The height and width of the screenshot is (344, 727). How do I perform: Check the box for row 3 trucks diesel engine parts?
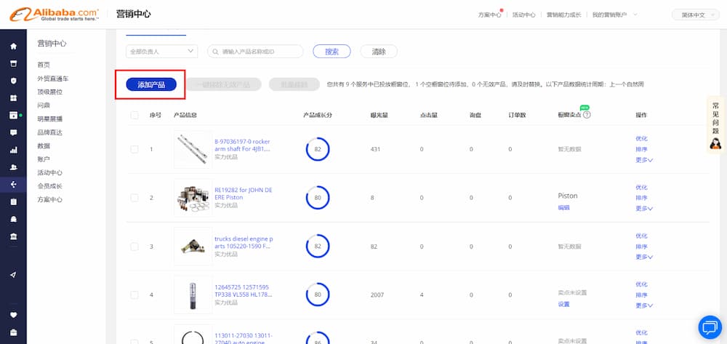click(134, 247)
